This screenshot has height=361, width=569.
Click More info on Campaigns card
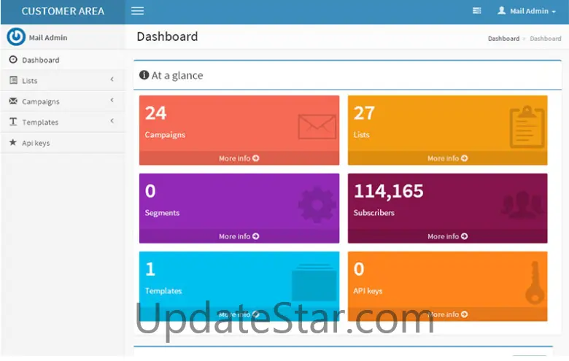239,158
